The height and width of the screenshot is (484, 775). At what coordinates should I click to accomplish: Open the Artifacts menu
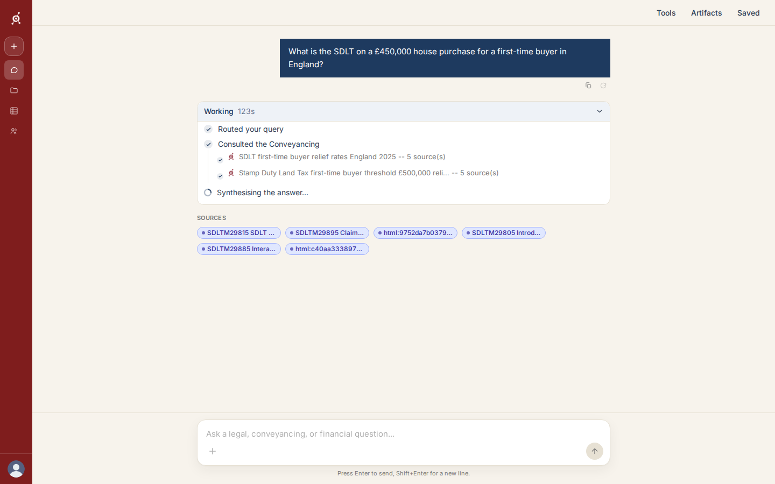point(707,13)
